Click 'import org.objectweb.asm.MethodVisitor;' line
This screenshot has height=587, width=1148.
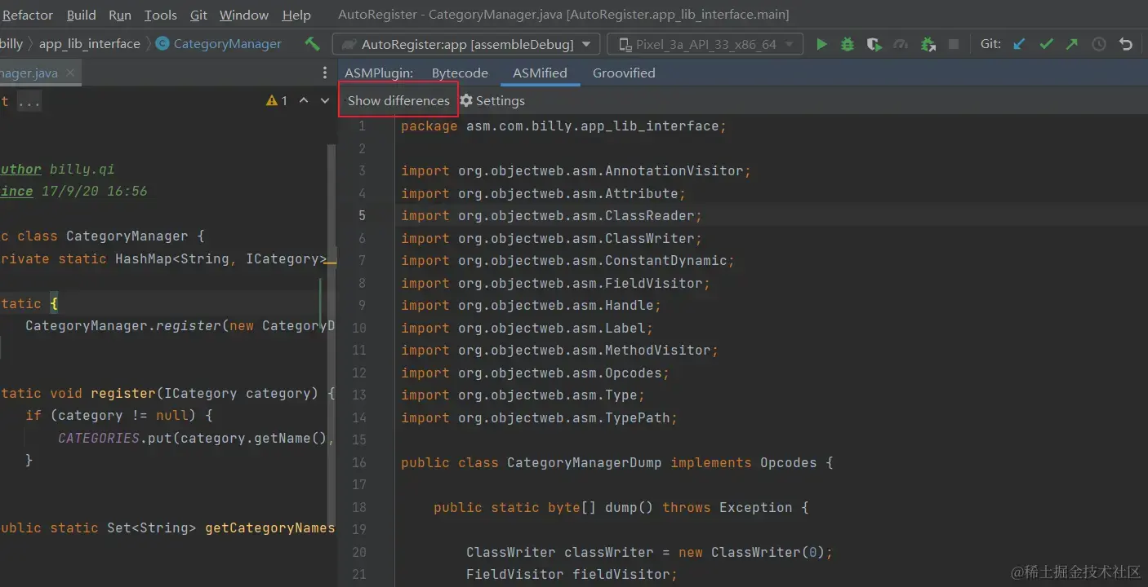pos(559,351)
